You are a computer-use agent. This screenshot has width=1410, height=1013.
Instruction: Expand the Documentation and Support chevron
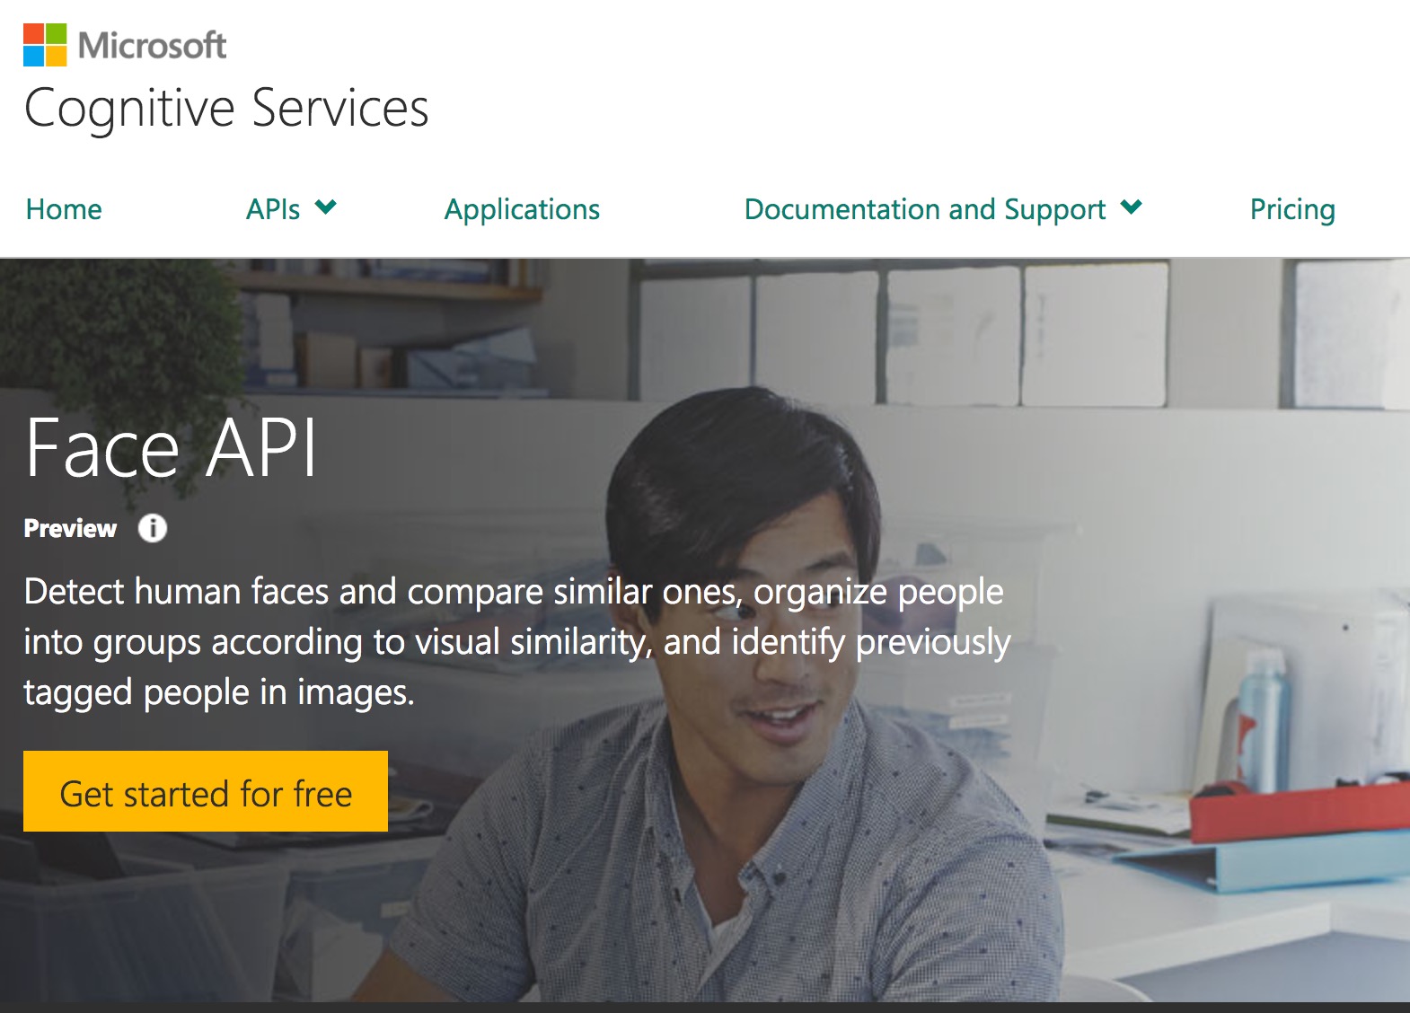[1132, 207]
